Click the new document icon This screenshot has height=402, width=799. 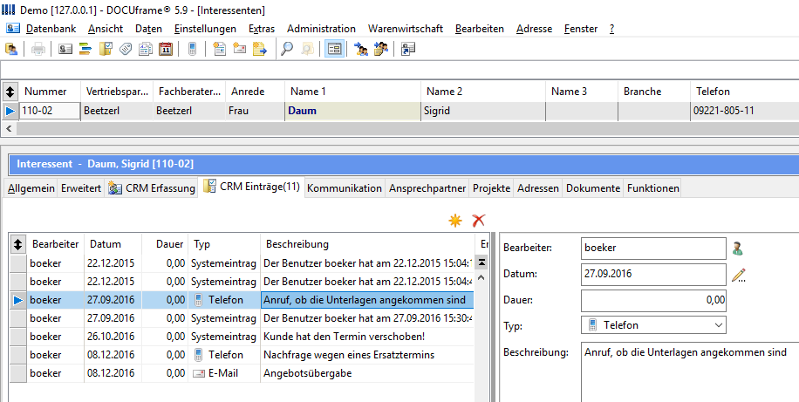(219, 50)
